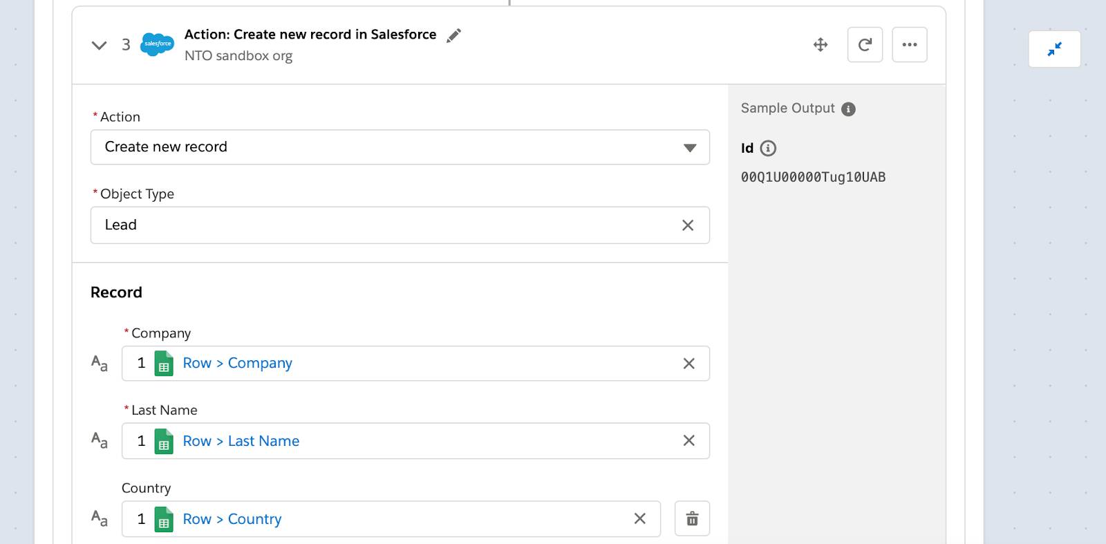The height and width of the screenshot is (544, 1106).
Task: Click the Salesforce cloud logo icon
Action: [158, 44]
